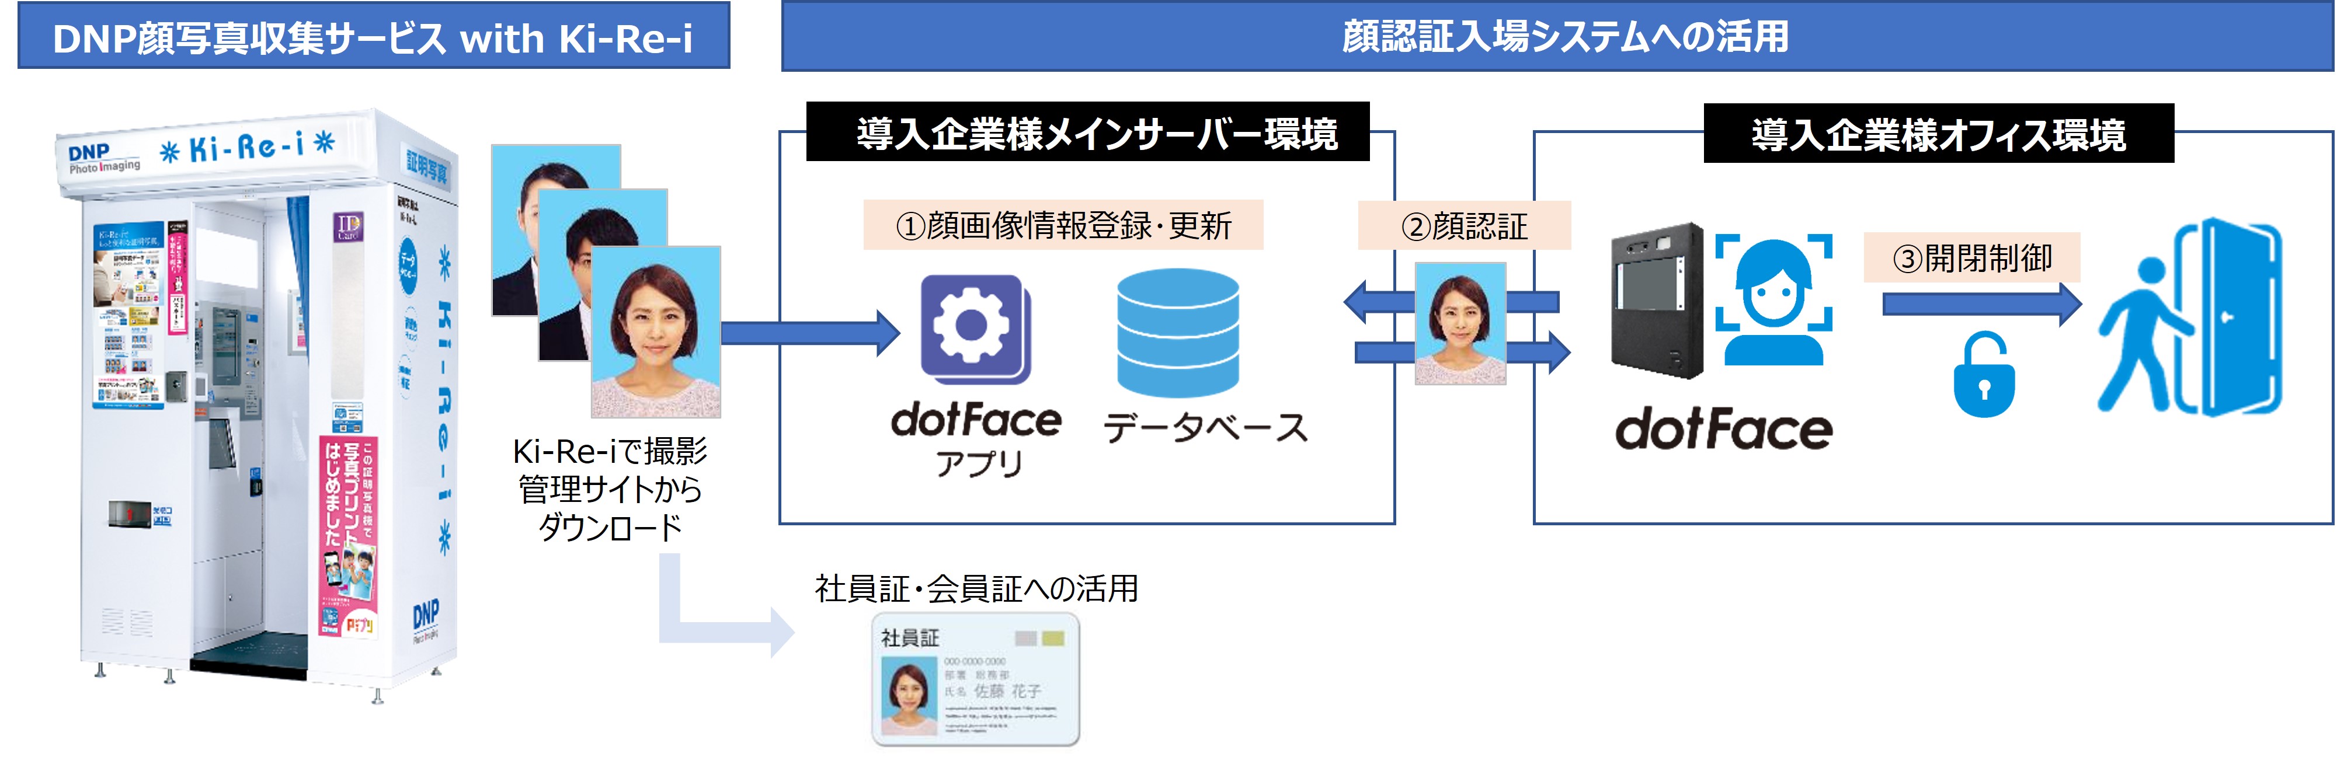Click the black dotFace terminal device image
This screenshot has height=764, width=2351.
pyautogui.click(x=1657, y=301)
